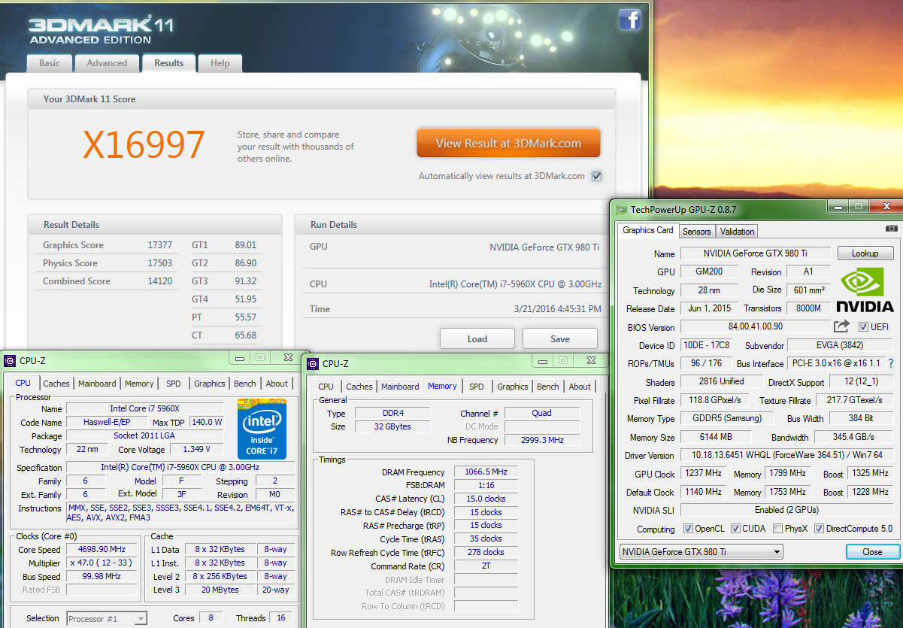The image size is (903, 628).
Task: Open the Facebook icon in 3DMark
Action: coord(630,20)
